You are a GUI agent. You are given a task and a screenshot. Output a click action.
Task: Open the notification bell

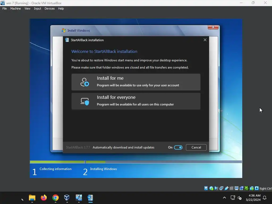tap(265, 198)
